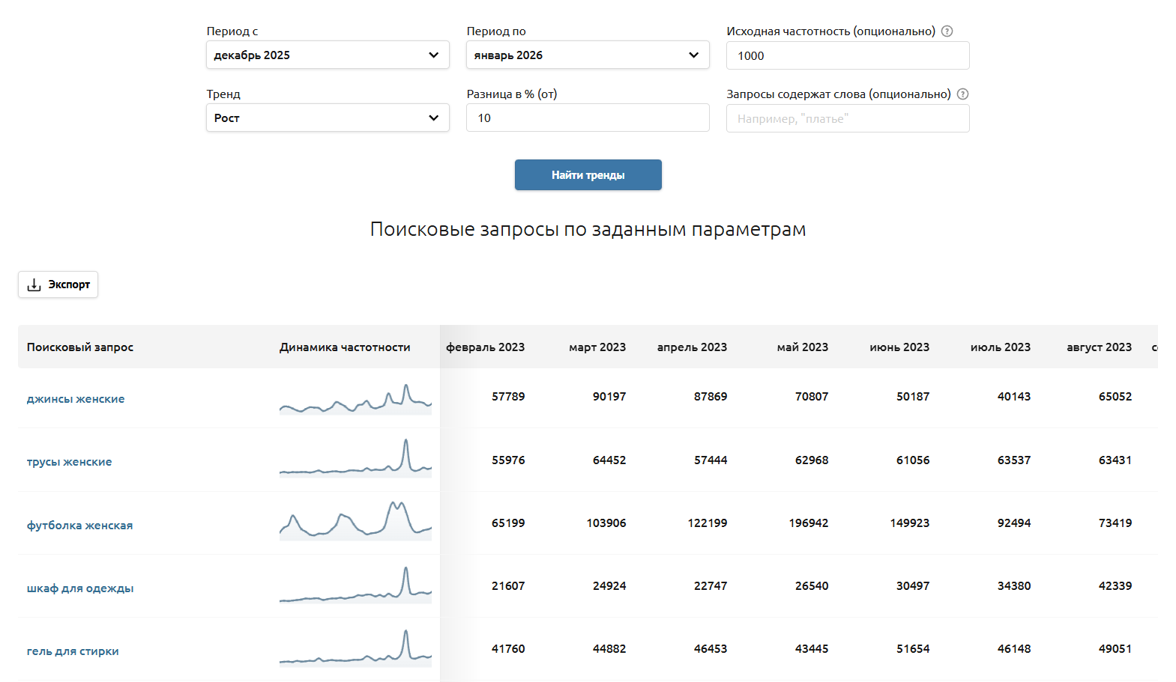Screen dimensions: 1176x682
Task: Open the шкаф для одежды query link
Action: [x=80, y=588]
